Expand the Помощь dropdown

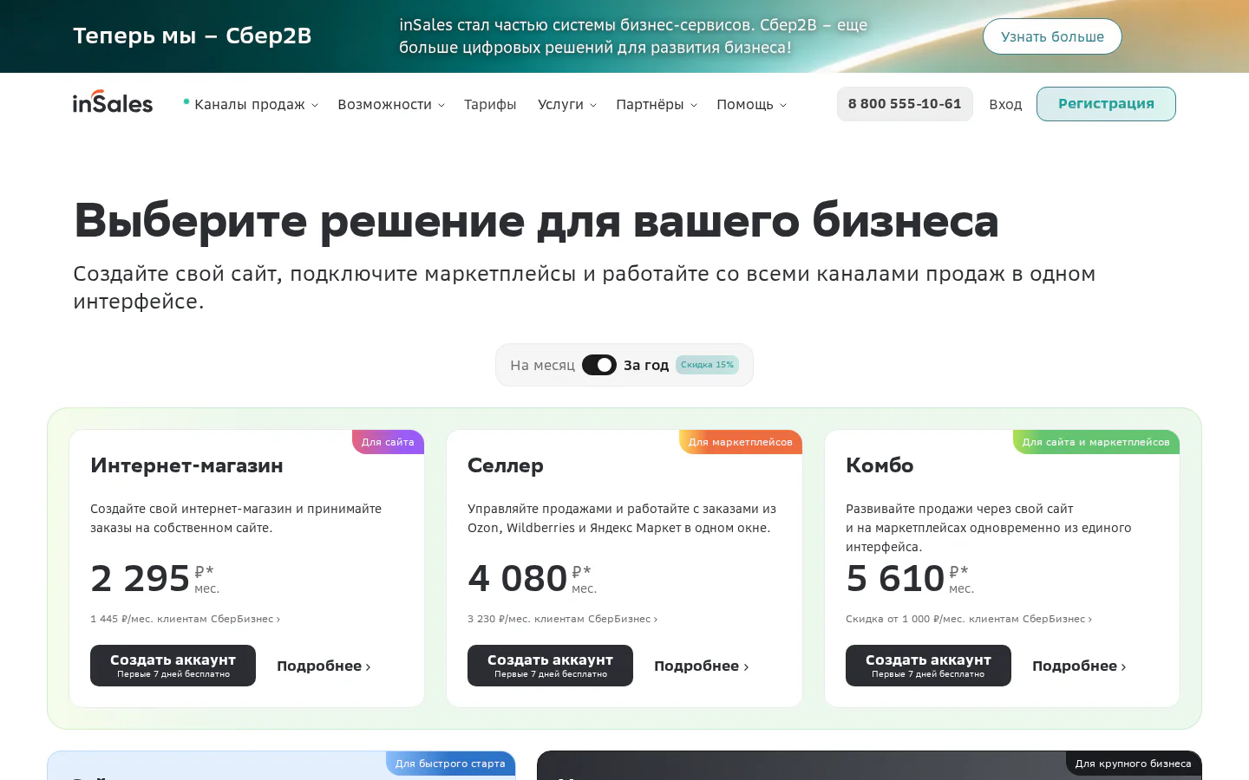[x=752, y=105]
